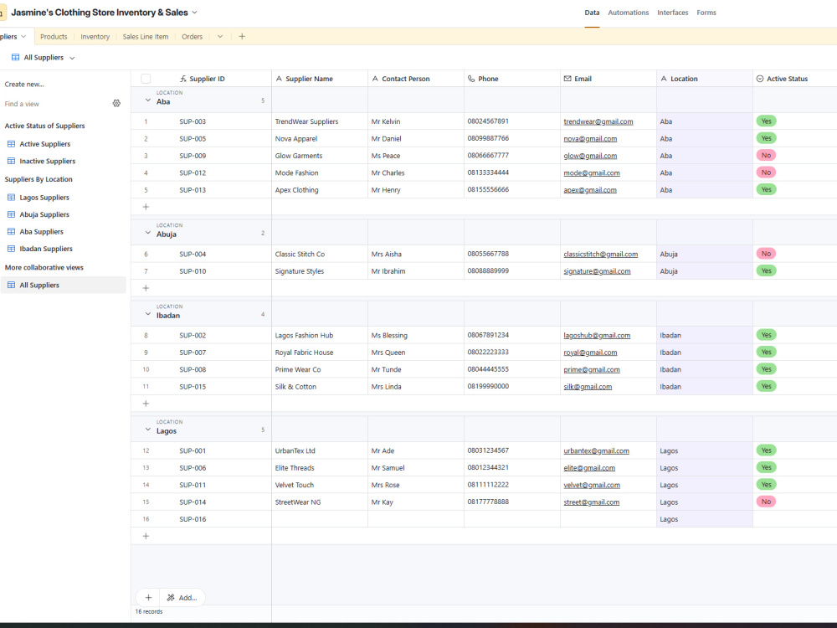Select phone cell '08067891234'
This screenshot has width=837, height=628.
(x=512, y=335)
